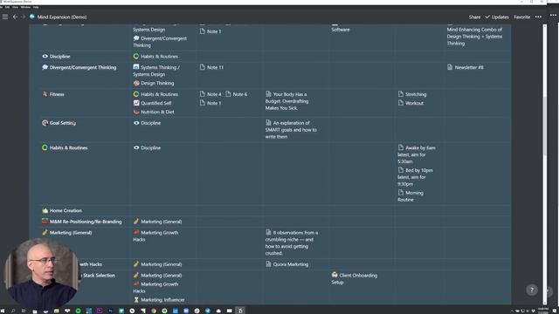Open the Awake by 6am habit page
Screen dimensions: 559x314
(417, 154)
